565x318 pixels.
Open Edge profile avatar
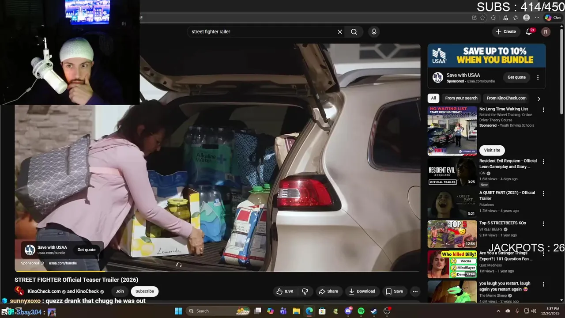pos(526,18)
